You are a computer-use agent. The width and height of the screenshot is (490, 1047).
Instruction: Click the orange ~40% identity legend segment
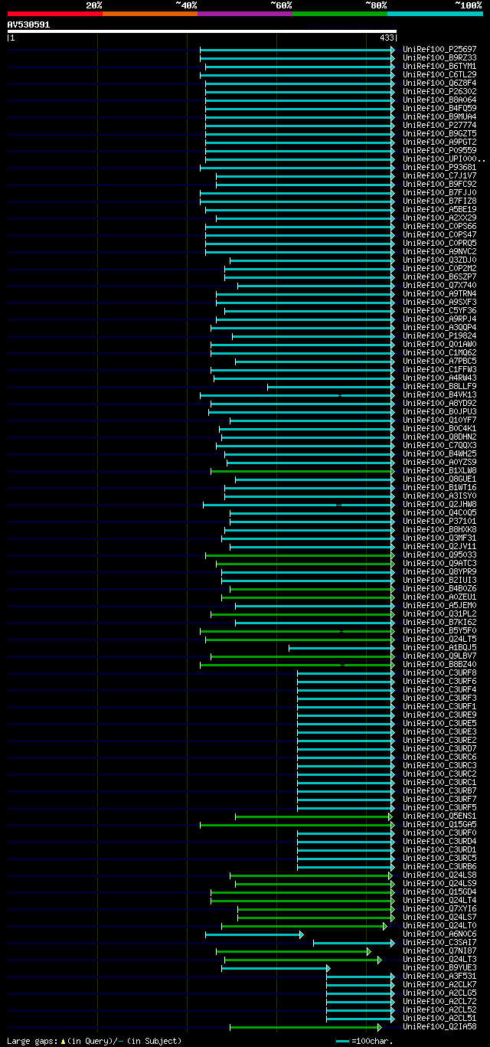(x=149, y=13)
